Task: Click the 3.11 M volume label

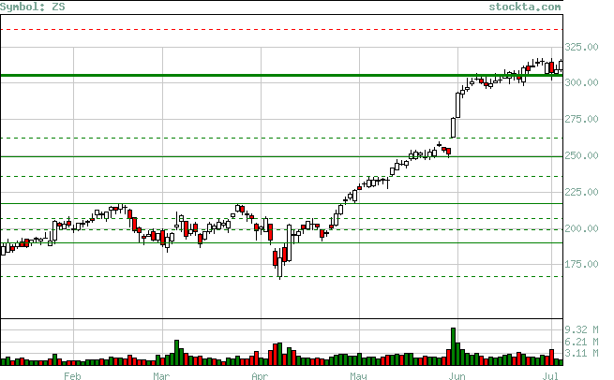Action: (581, 353)
